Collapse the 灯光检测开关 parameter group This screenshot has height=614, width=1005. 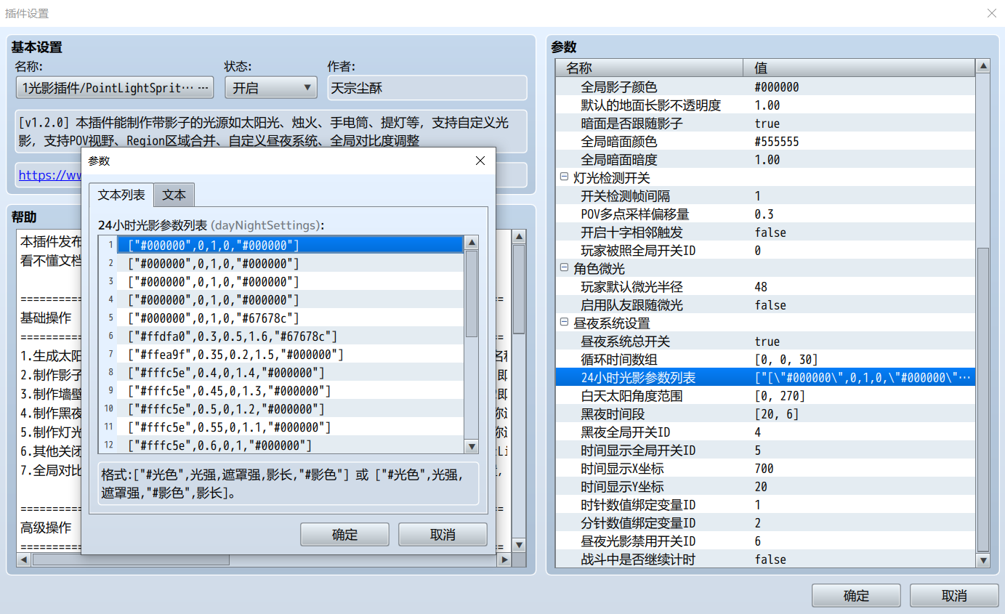pos(564,178)
